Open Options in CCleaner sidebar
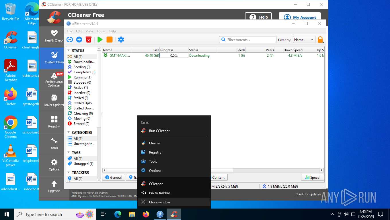The width and height of the screenshot is (390, 220). coord(54,165)
